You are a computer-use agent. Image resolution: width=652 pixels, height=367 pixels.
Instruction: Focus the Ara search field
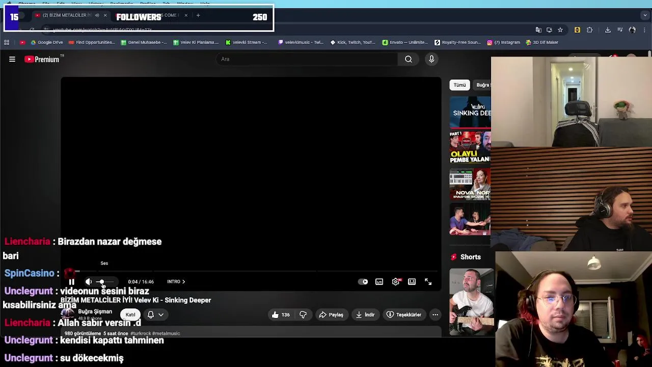click(x=307, y=59)
